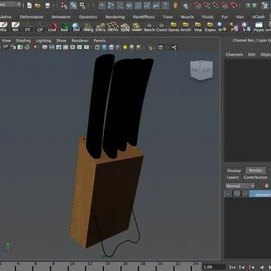The image size is (271, 271).
Task: Click frame 12 on the time slider
Action: pyautogui.click(x=90, y=265)
